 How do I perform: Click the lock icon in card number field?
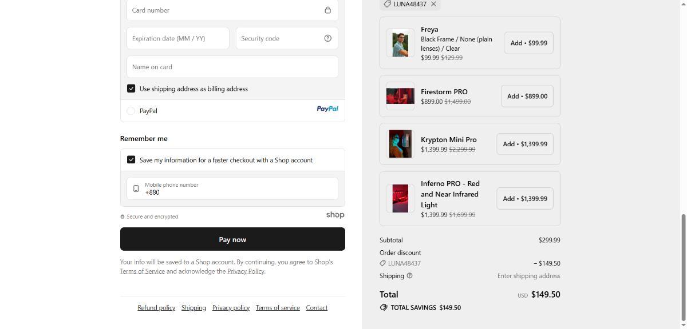(x=327, y=10)
